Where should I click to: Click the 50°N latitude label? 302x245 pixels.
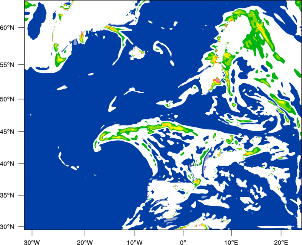coord(7,99)
